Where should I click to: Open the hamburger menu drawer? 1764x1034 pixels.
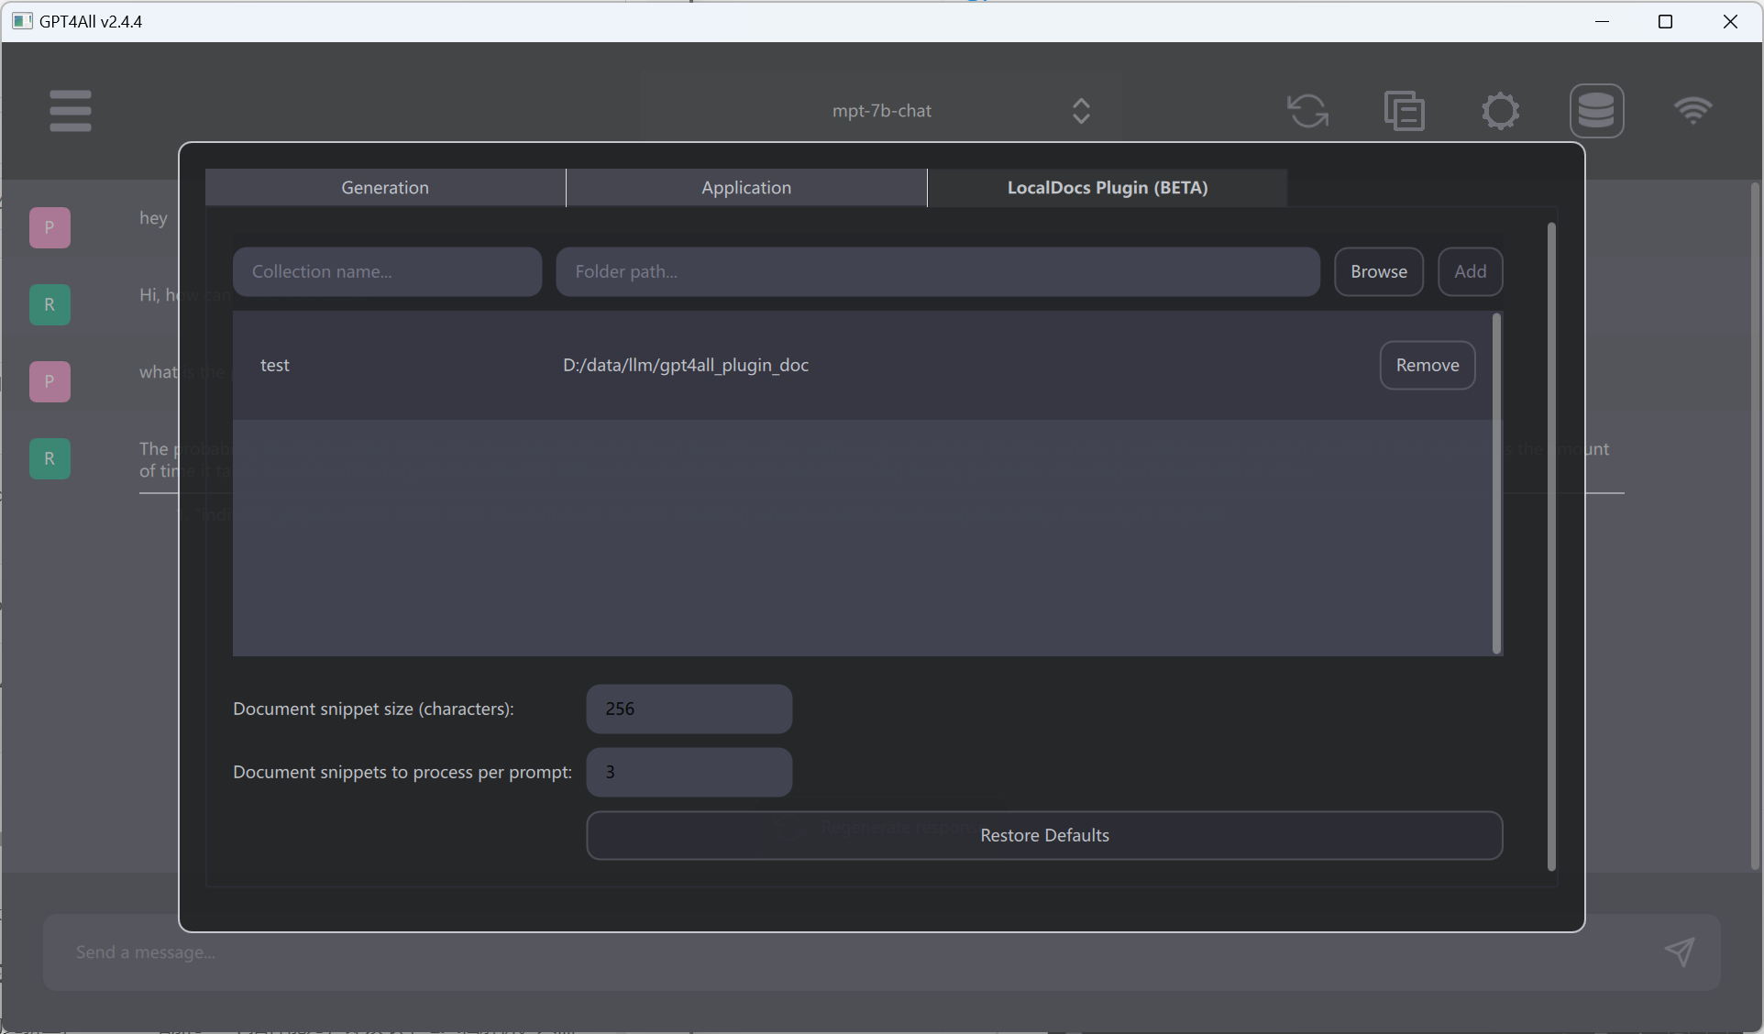click(x=71, y=111)
